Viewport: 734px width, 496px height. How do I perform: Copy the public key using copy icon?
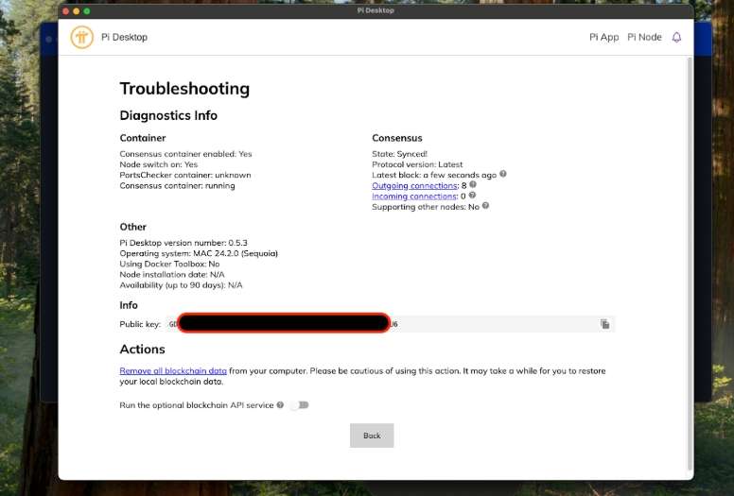604,324
